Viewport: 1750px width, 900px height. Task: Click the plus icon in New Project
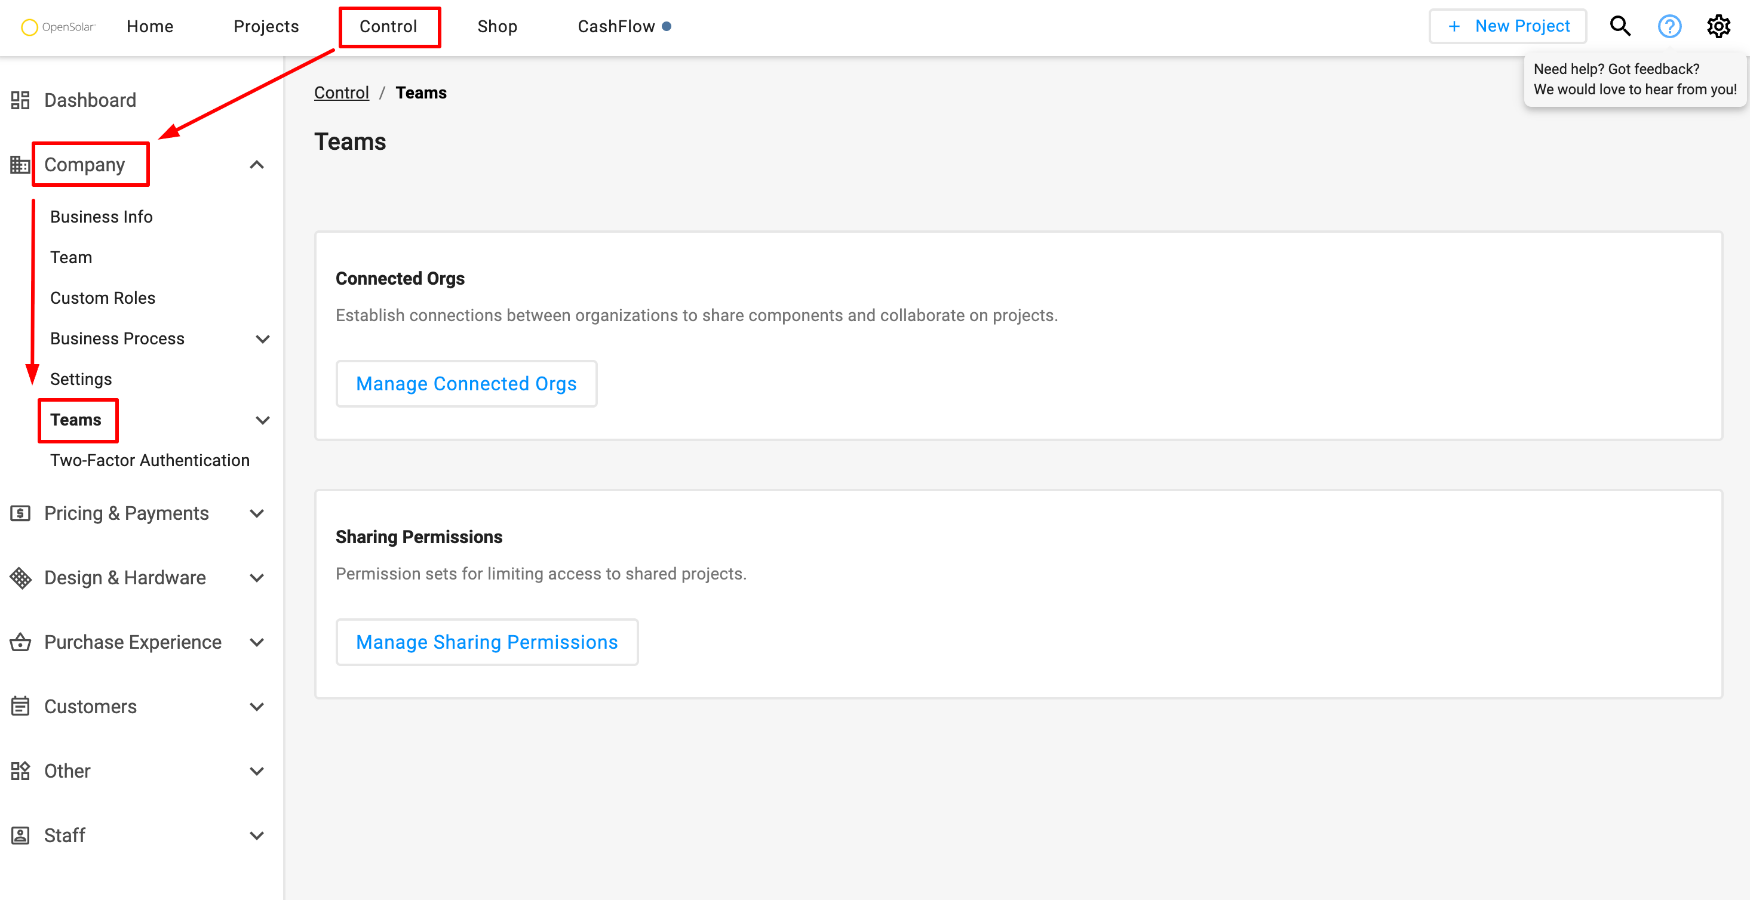(1454, 26)
